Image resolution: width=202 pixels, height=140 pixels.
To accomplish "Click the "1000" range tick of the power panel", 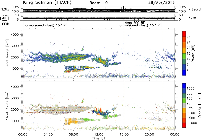I will tap(15, 68).
